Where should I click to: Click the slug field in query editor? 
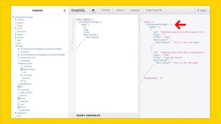[x=86, y=30]
